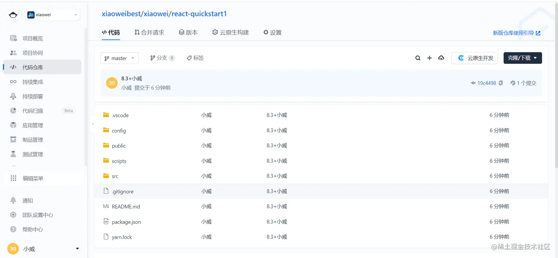Switch to the 设置 tab
Screen dimensions: 558x258
click(x=272, y=32)
